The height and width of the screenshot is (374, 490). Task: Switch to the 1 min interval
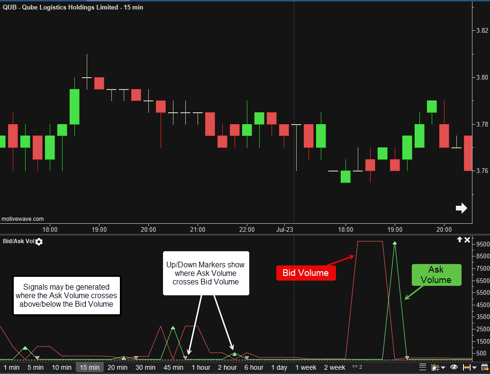click(x=11, y=367)
